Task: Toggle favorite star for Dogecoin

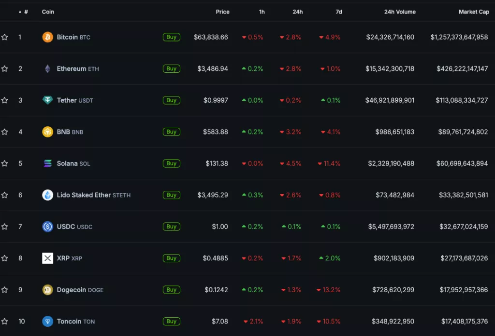Action: 4,290
